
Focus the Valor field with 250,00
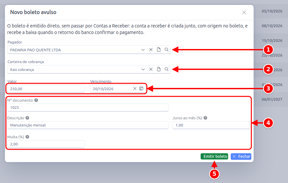coord(46,89)
